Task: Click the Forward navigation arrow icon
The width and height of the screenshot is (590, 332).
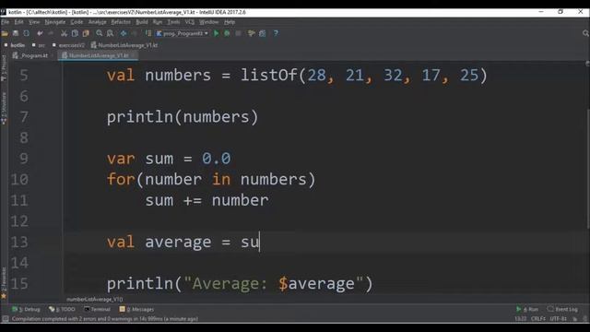Action: coord(135,33)
